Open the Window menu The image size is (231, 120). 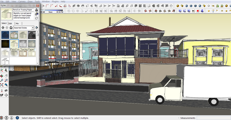click(46, 2)
